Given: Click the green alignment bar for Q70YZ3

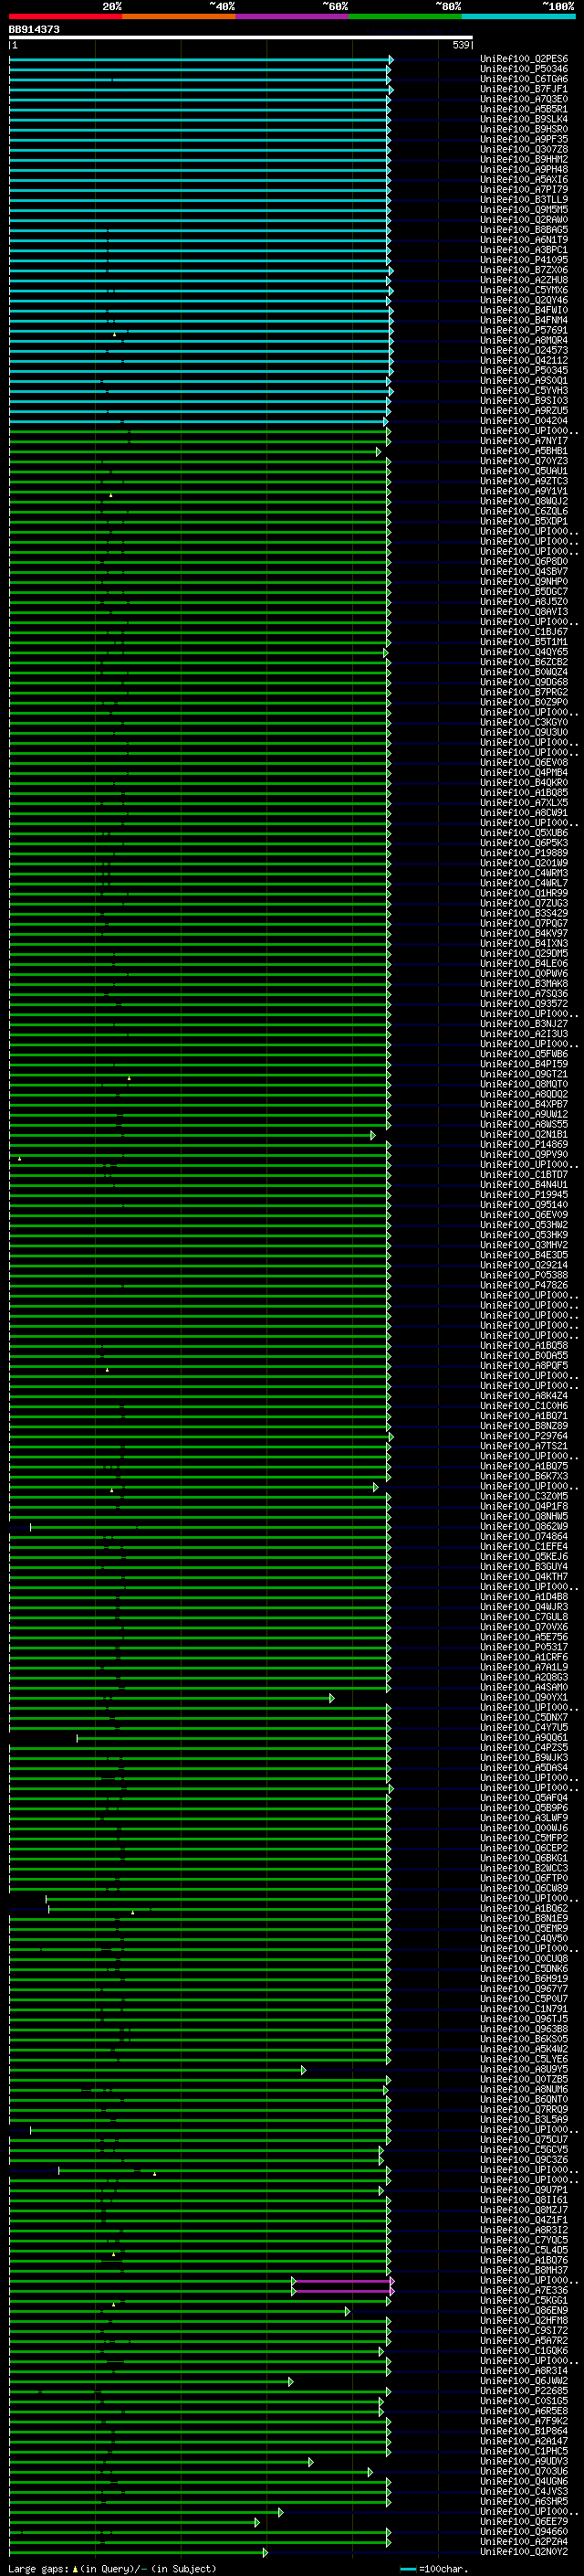Looking at the screenshot, I should coord(199,461).
